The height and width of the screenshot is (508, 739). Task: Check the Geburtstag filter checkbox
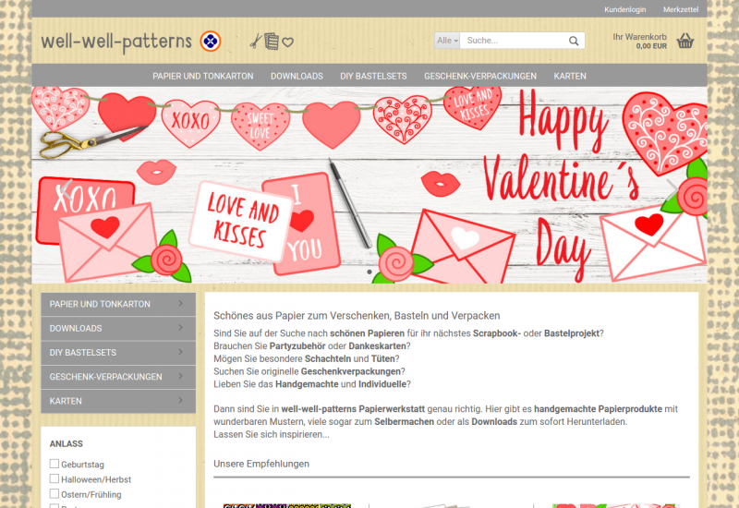55,464
